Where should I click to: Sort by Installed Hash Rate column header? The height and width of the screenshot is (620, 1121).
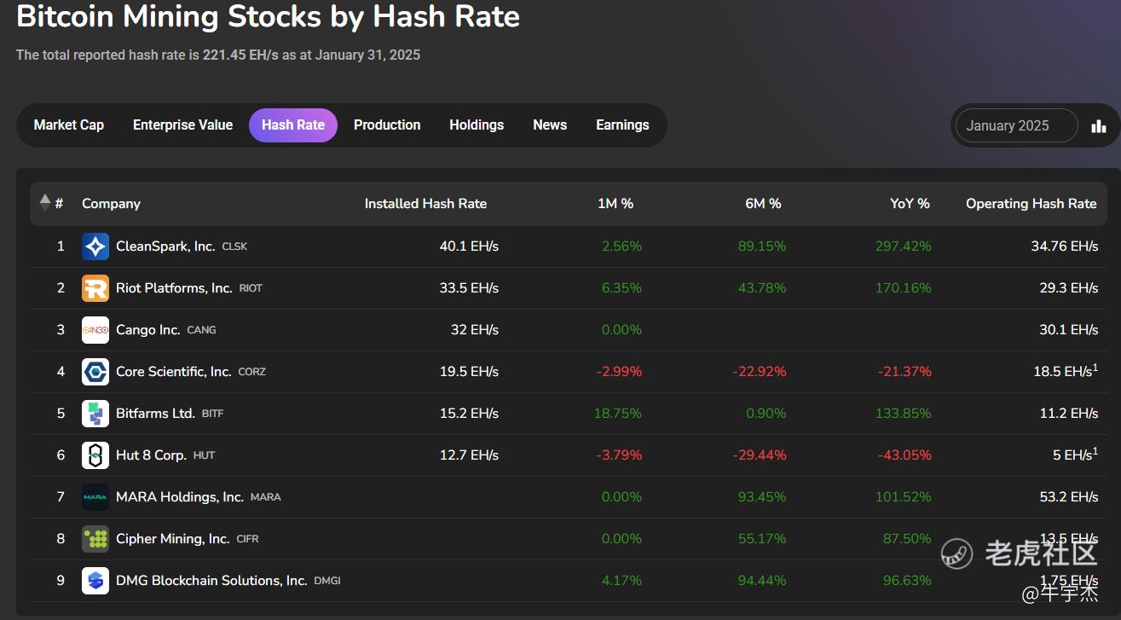coord(425,204)
